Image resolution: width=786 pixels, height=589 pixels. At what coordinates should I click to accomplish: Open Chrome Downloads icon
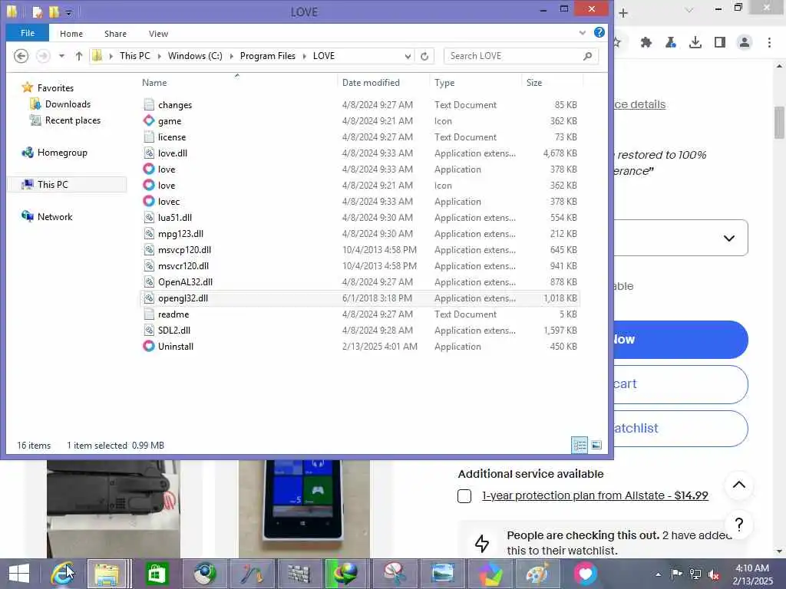pos(695,43)
